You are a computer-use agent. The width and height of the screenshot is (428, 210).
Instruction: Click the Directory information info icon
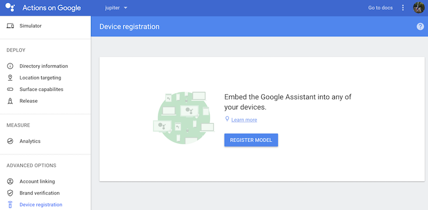[x=10, y=66]
